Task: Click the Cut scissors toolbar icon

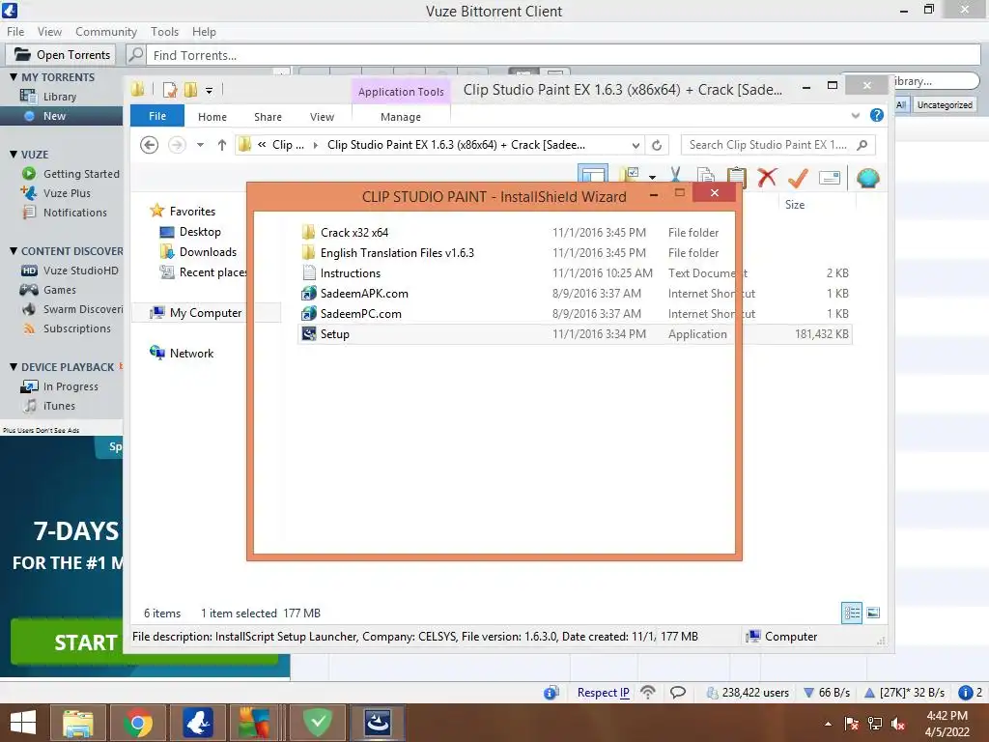Action: 675,178
